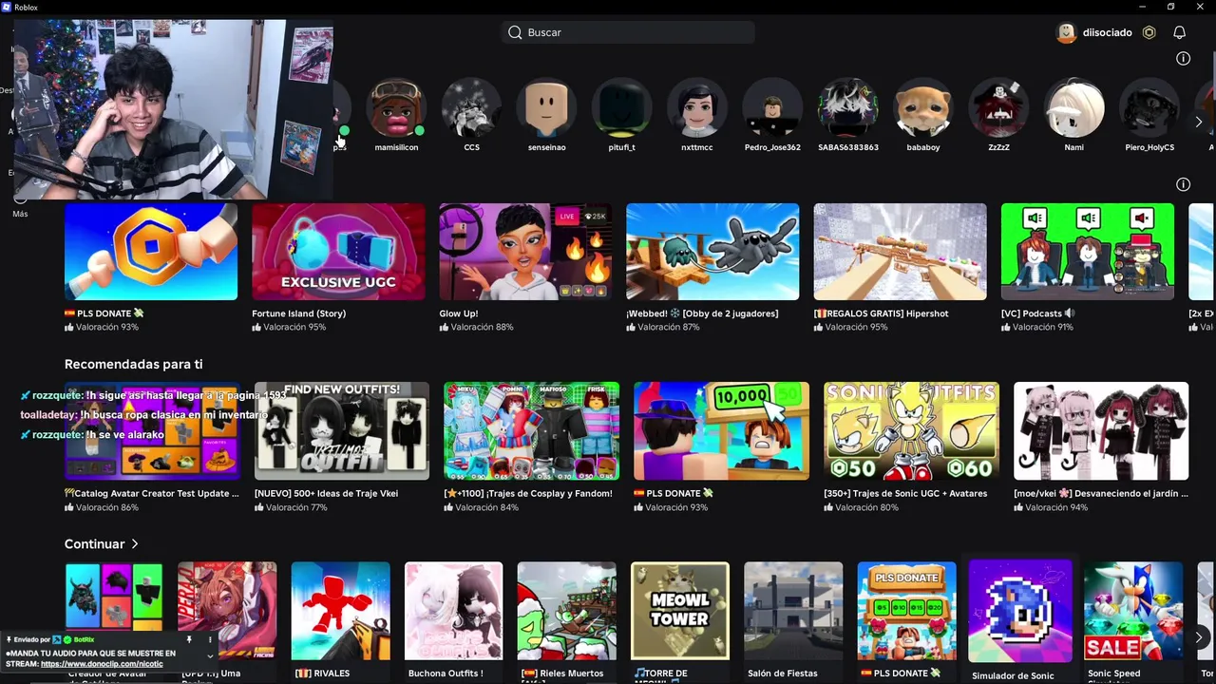Screen dimensions: 1216x684
Task: Open PLS DONATE tile in Continuar row
Action: tap(907, 612)
